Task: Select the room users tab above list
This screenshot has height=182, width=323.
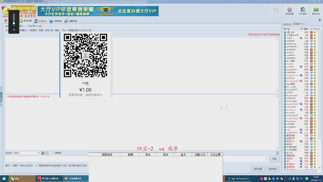Action: coord(299,24)
